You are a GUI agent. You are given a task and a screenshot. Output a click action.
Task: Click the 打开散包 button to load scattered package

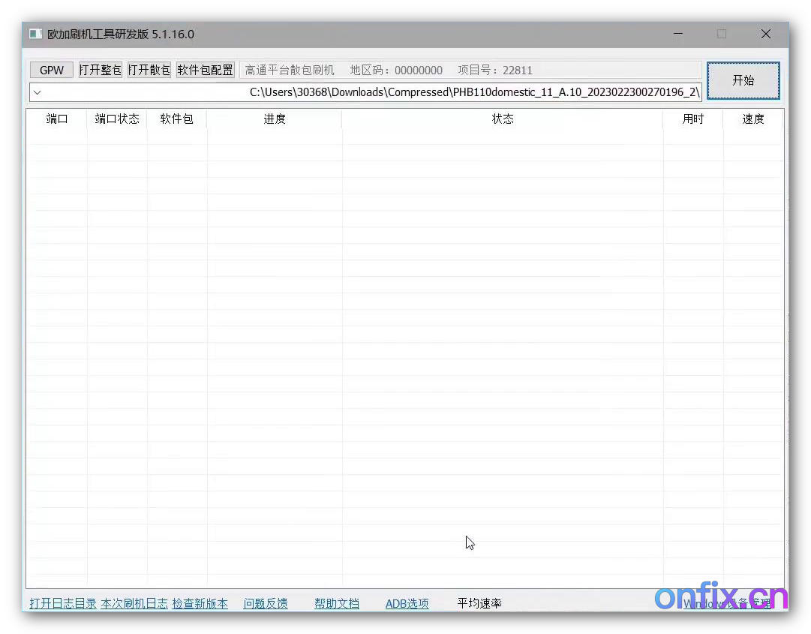(149, 70)
